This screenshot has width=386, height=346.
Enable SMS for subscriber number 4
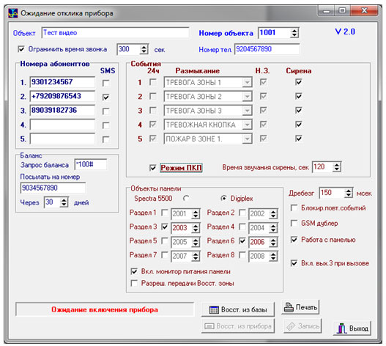(106, 125)
